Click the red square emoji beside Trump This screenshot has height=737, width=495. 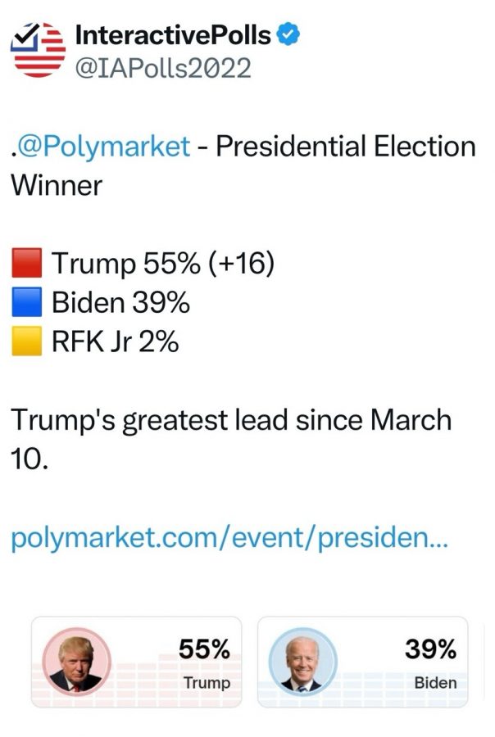25,265
